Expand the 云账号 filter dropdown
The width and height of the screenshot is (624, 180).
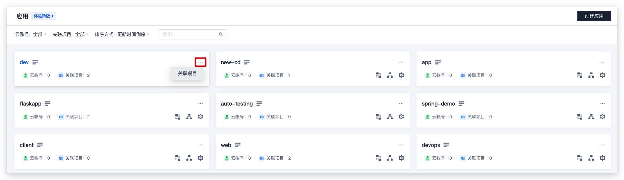click(x=31, y=34)
